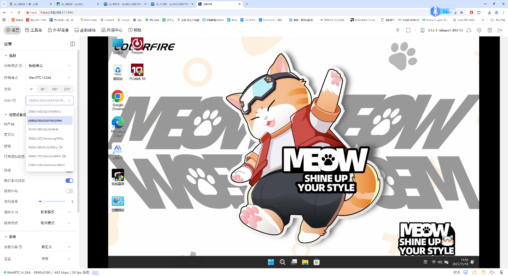Click the Windows Start button on remote taskbar
The width and height of the screenshot is (508, 276).
point(271,262)
